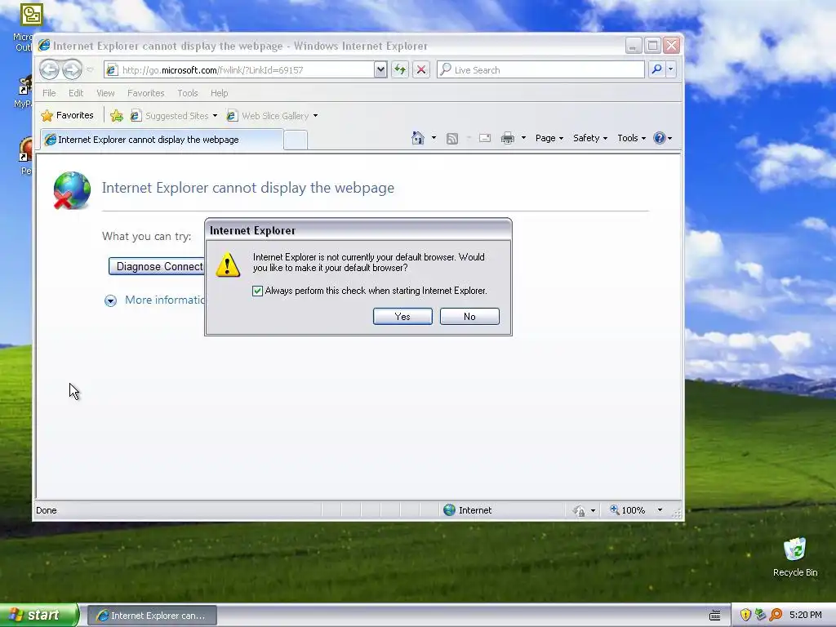Click the security shield tray icon
Image resolution: width=836 pixels, height=627 pixels.
click(745, 616)
